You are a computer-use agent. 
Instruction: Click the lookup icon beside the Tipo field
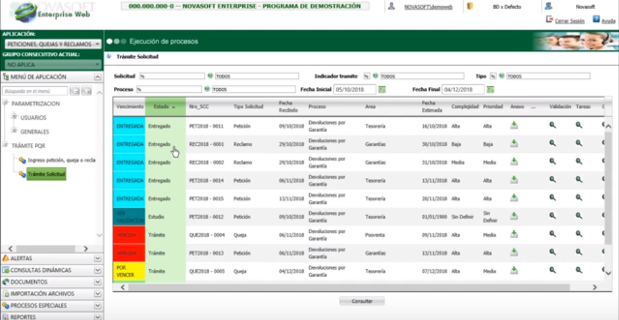pyautogui.click(x=502, y=76)
